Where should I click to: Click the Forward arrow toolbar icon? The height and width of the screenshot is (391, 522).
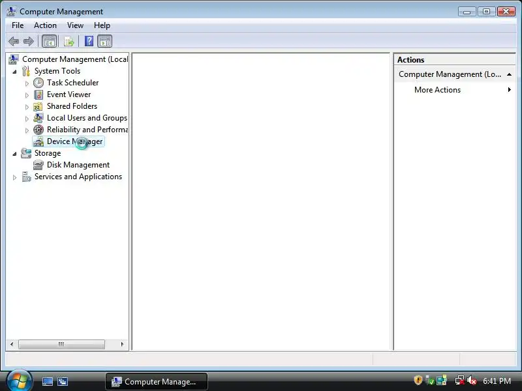coord(29,42)
